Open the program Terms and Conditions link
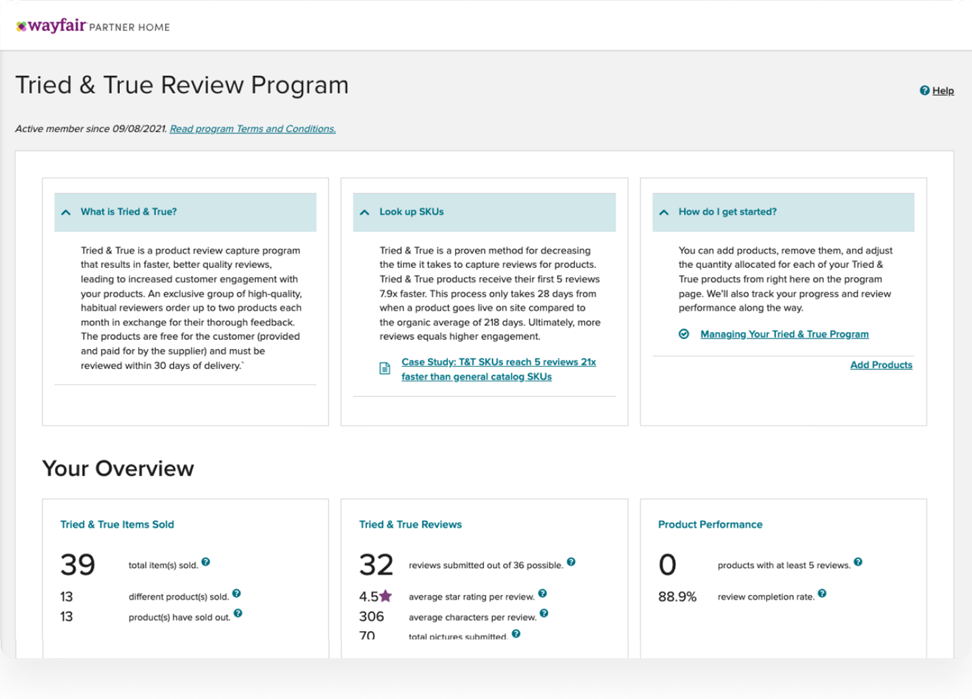Image resolution: width=972 pixels, height=699 pixels. click(253, 129)
